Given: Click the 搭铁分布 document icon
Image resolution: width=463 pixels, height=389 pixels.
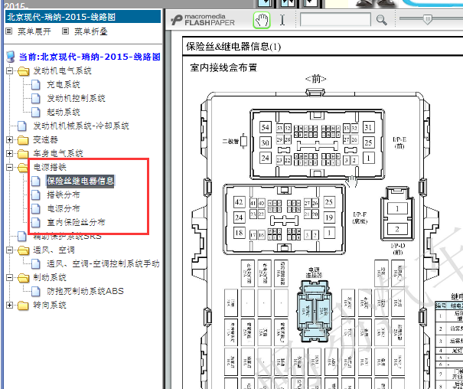Looking at the screenshot, I should (x=36, y=195).
